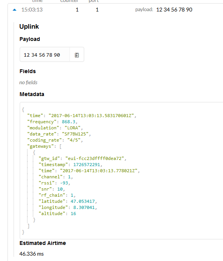Click the frequency value 868.3

pos(68,122)
